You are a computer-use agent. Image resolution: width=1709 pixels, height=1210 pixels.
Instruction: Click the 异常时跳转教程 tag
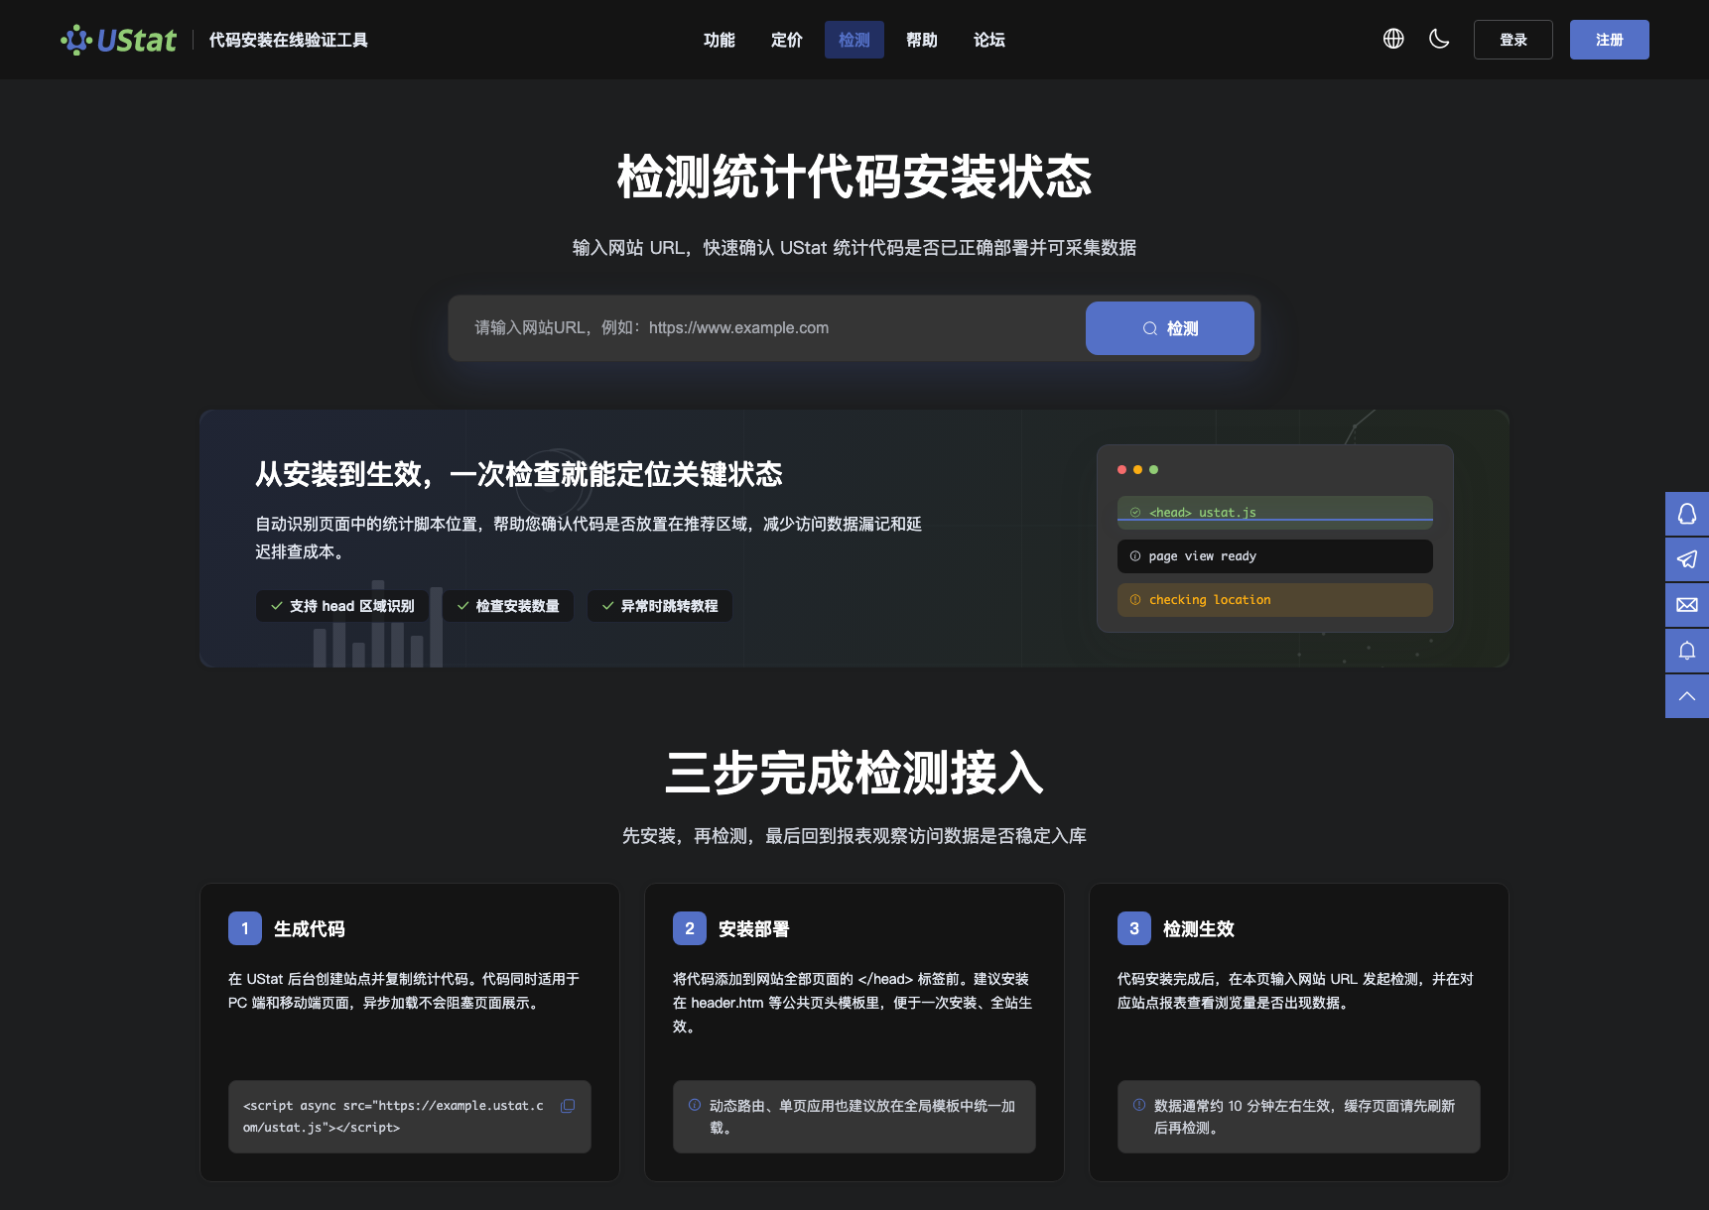659,606
